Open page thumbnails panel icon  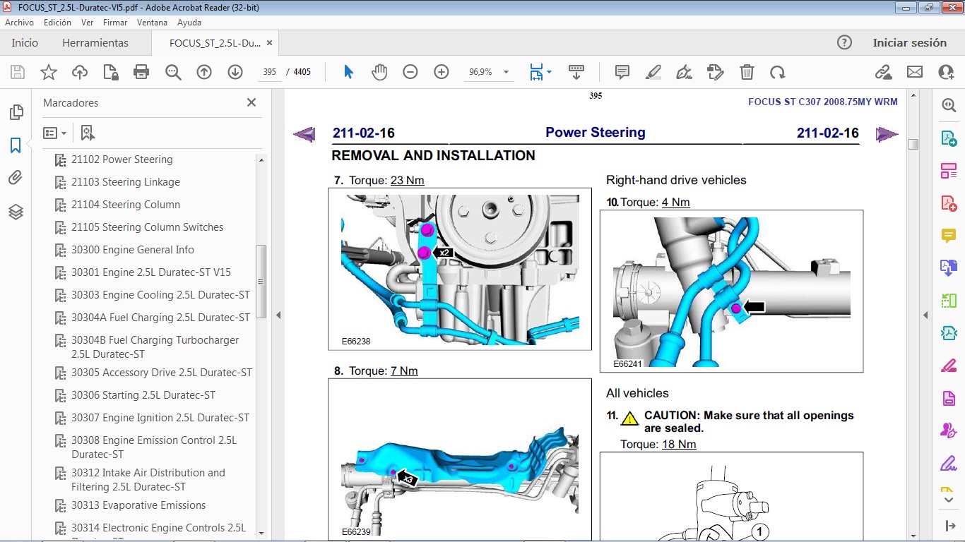16,112
